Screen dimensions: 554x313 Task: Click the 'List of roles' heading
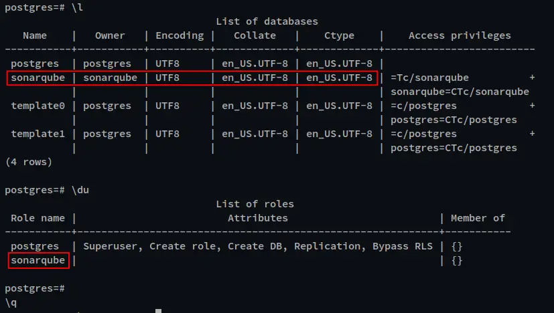[255, 204]
